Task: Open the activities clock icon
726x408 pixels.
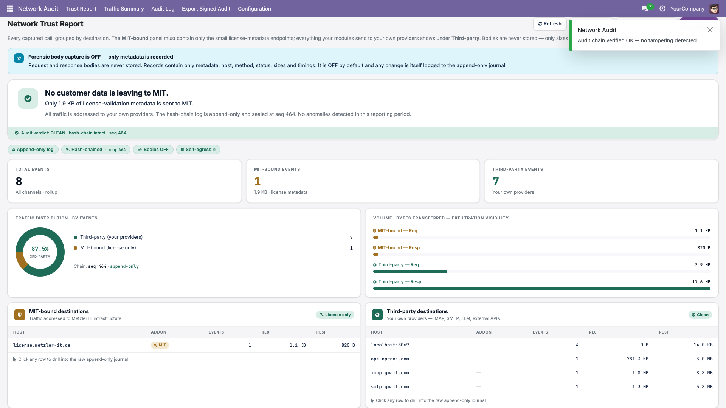Action: [662, 8]
